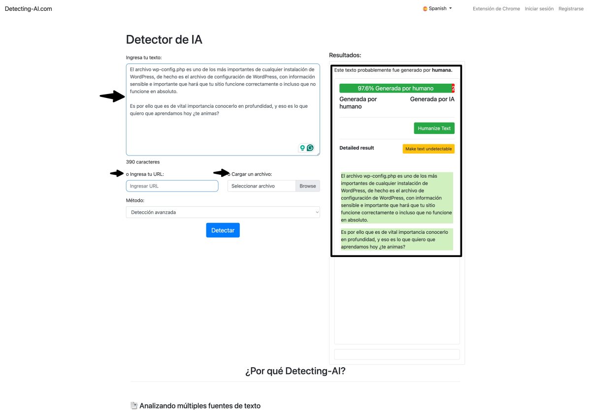Click the Seleccionar archivo file field

coord(262,186)
